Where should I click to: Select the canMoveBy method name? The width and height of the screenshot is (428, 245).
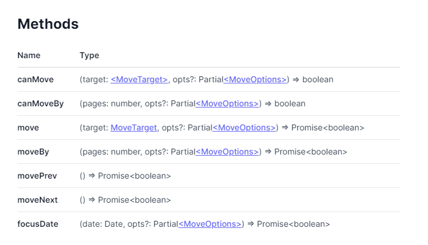point(41,103)
